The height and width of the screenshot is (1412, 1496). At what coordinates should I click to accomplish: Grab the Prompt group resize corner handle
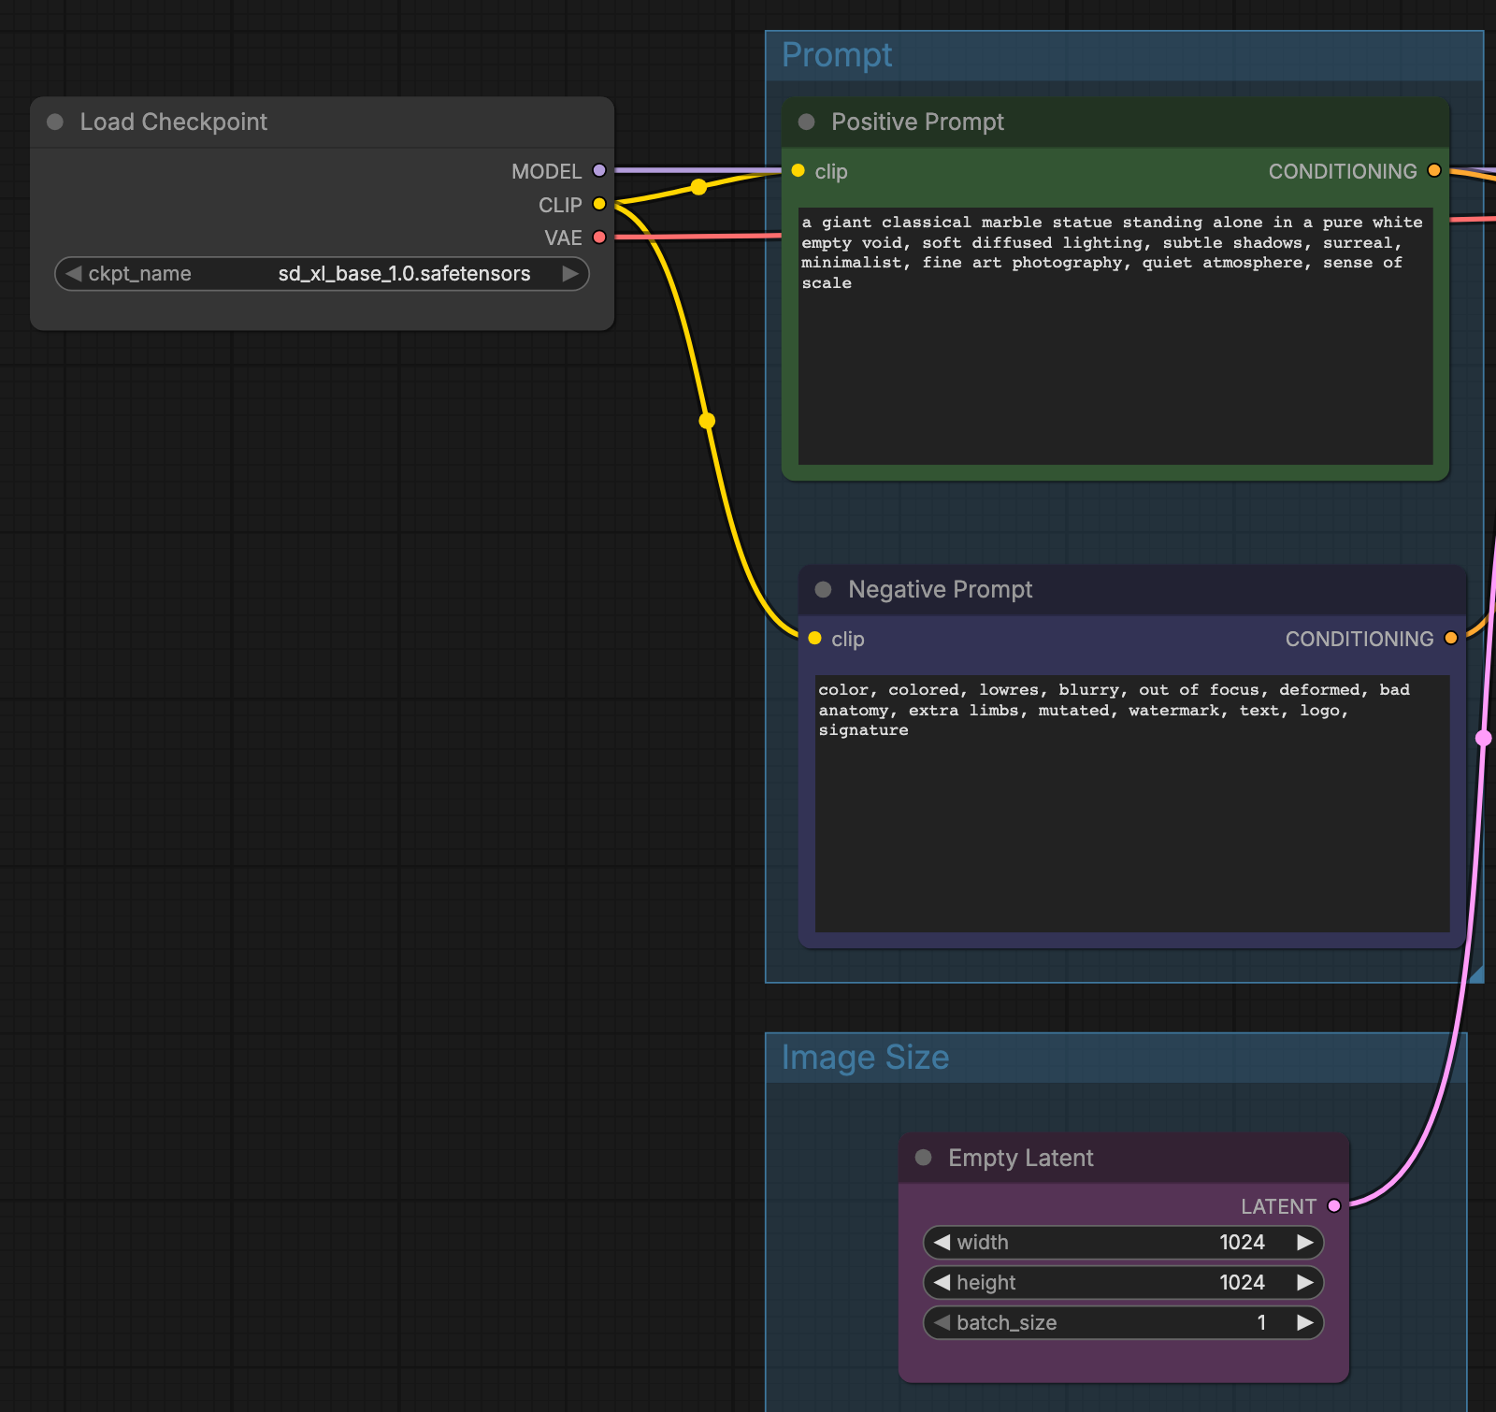pos(1476,975)
